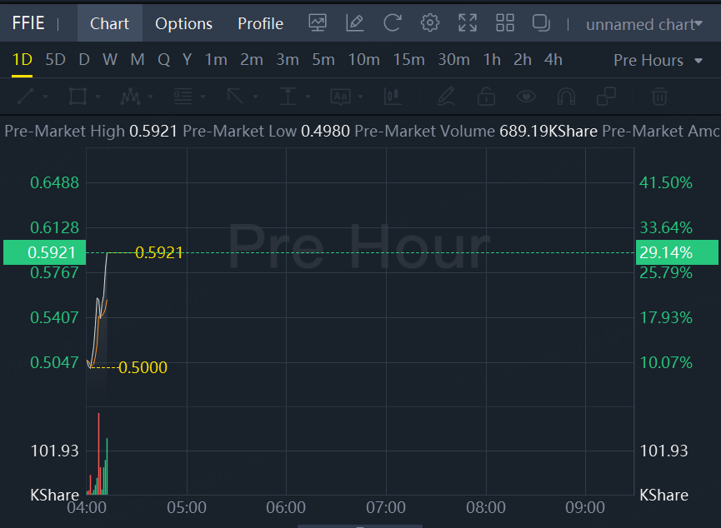Expand wave tool dropdown arrow

coord(150,97)
